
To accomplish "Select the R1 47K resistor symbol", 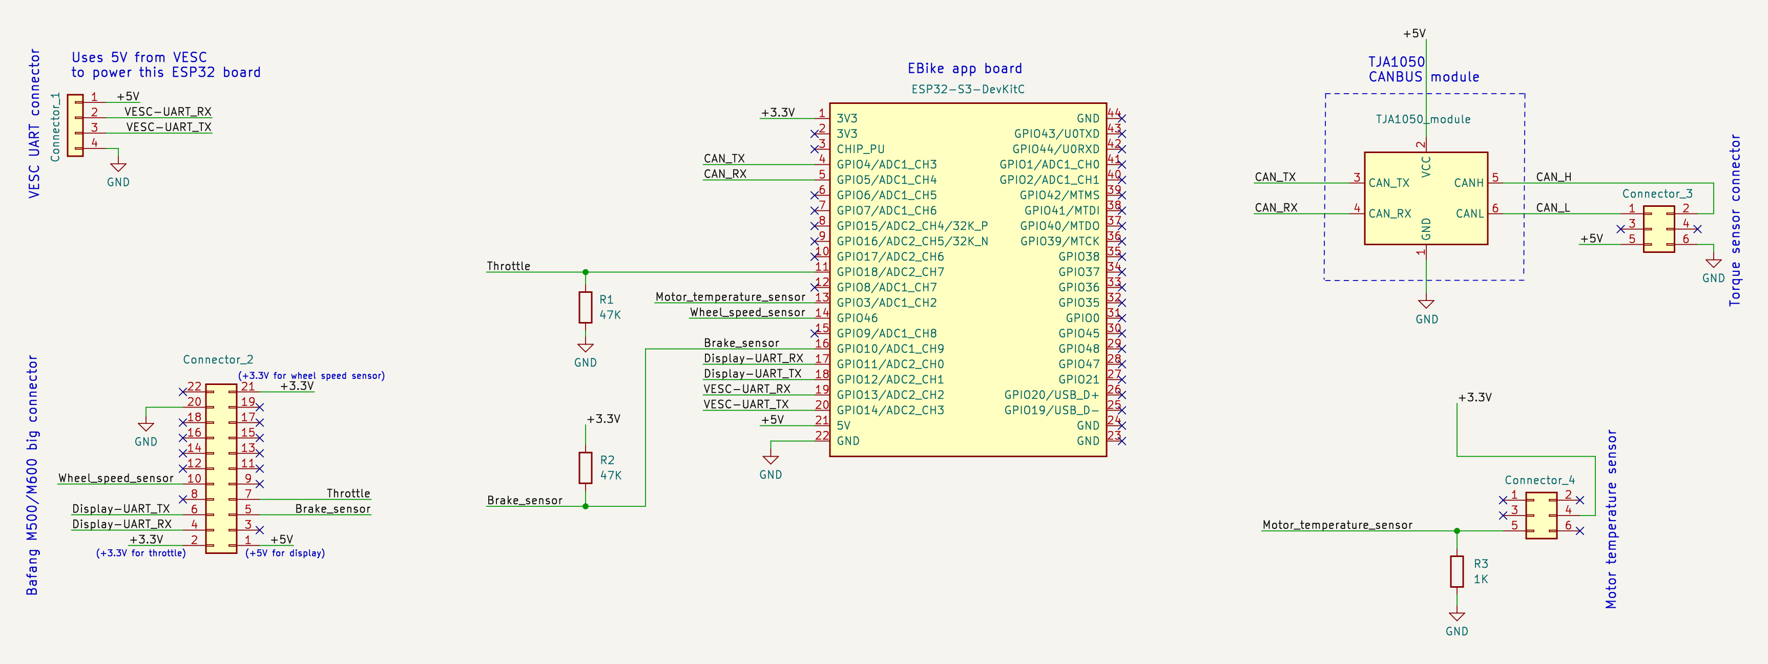I will point(585,307).
